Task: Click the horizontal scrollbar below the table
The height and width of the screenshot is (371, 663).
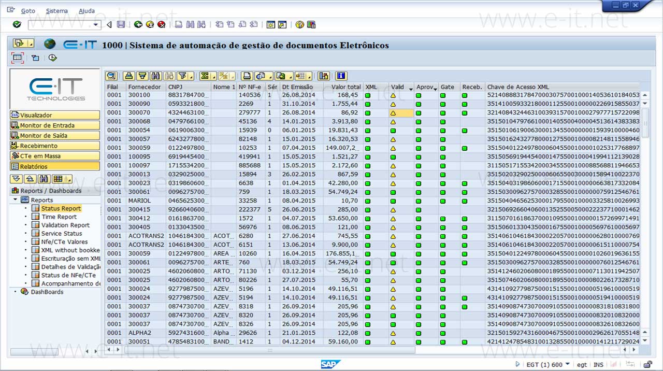Action: (269, 350)
